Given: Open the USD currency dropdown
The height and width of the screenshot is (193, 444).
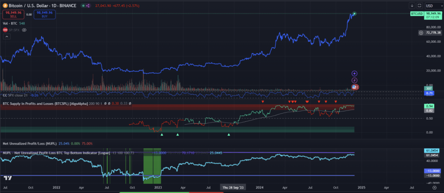Looking at the screenshot, I should coord(434,6).
